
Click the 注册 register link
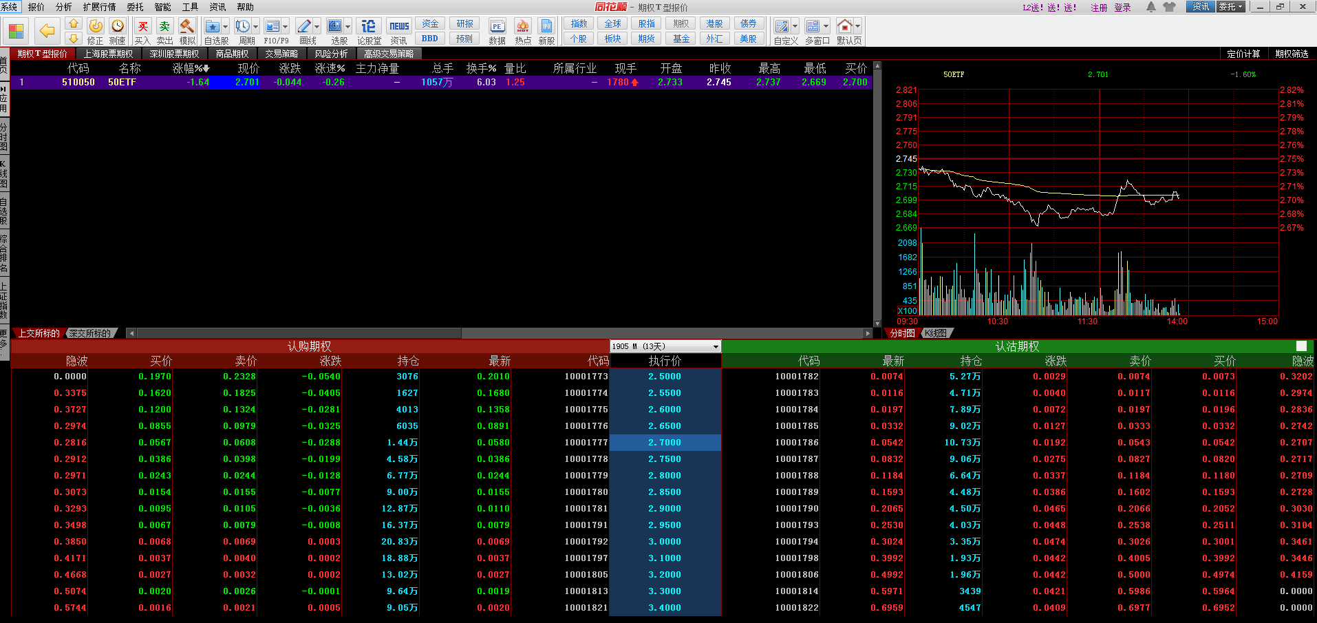coord(1099,8)
